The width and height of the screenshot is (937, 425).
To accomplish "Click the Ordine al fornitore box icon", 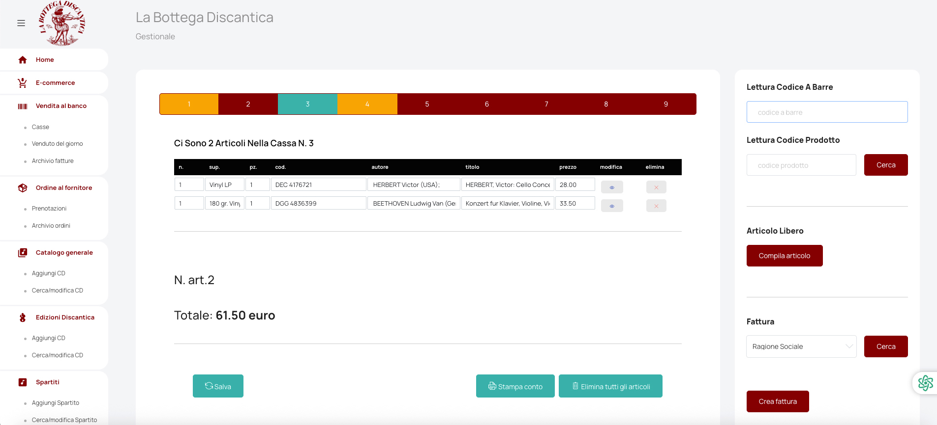I will pyautogui.click(x=23, y=188).
